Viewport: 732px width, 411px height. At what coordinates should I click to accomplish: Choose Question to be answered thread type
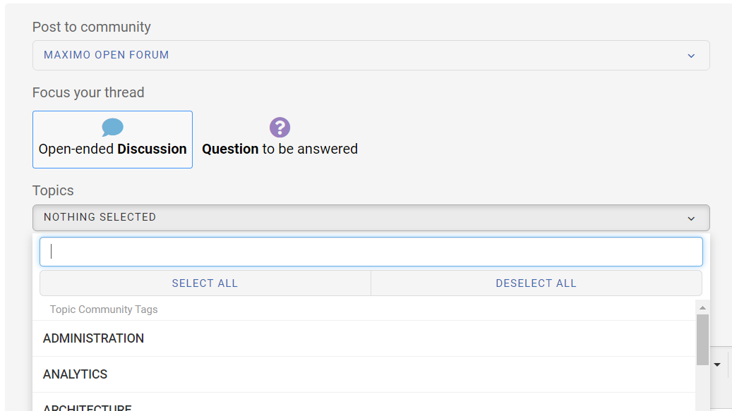[x=280, y=140]
